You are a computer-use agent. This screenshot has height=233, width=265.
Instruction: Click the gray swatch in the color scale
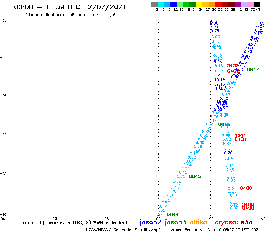[154, 4]
